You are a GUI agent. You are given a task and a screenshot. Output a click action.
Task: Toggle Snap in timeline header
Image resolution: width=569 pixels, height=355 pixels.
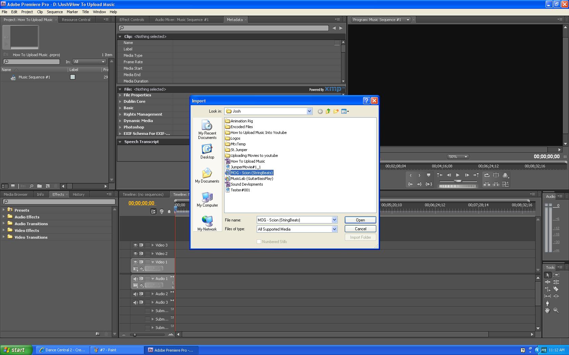click(153, 211)
